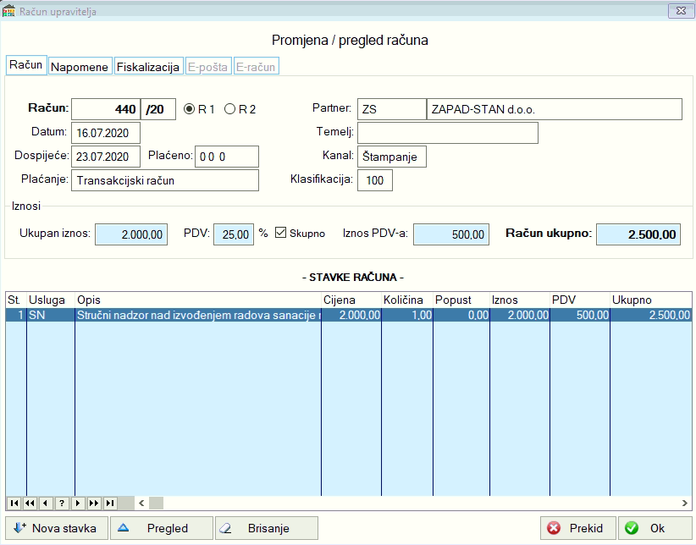Screen dimensions: 696x545
Task: Click the Cijena column header
Action: coord(351,300)
